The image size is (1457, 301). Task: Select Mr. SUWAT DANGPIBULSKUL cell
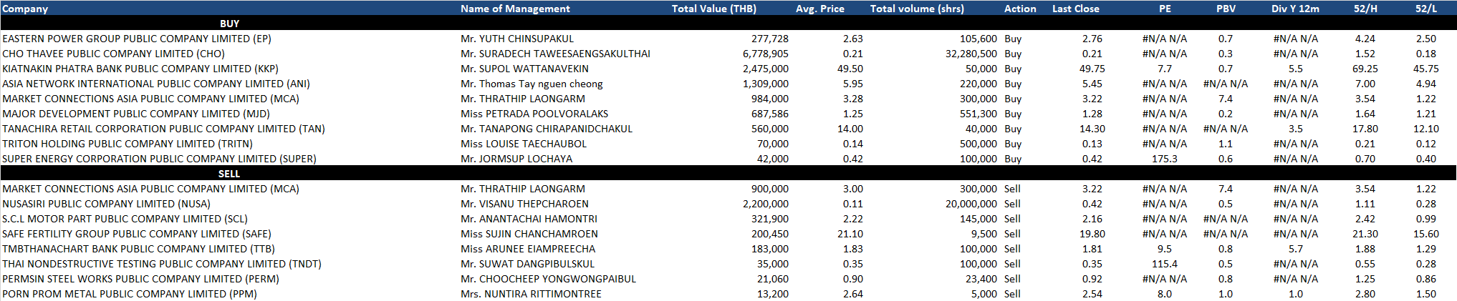(x=527, y=264)
